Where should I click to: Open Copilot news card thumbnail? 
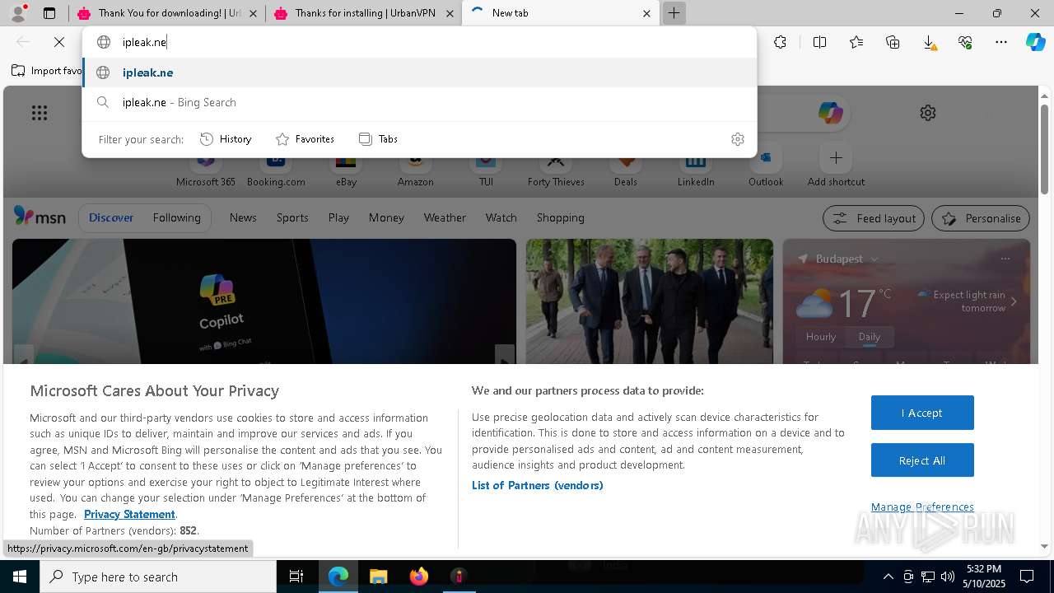click(x=263, y=301)
